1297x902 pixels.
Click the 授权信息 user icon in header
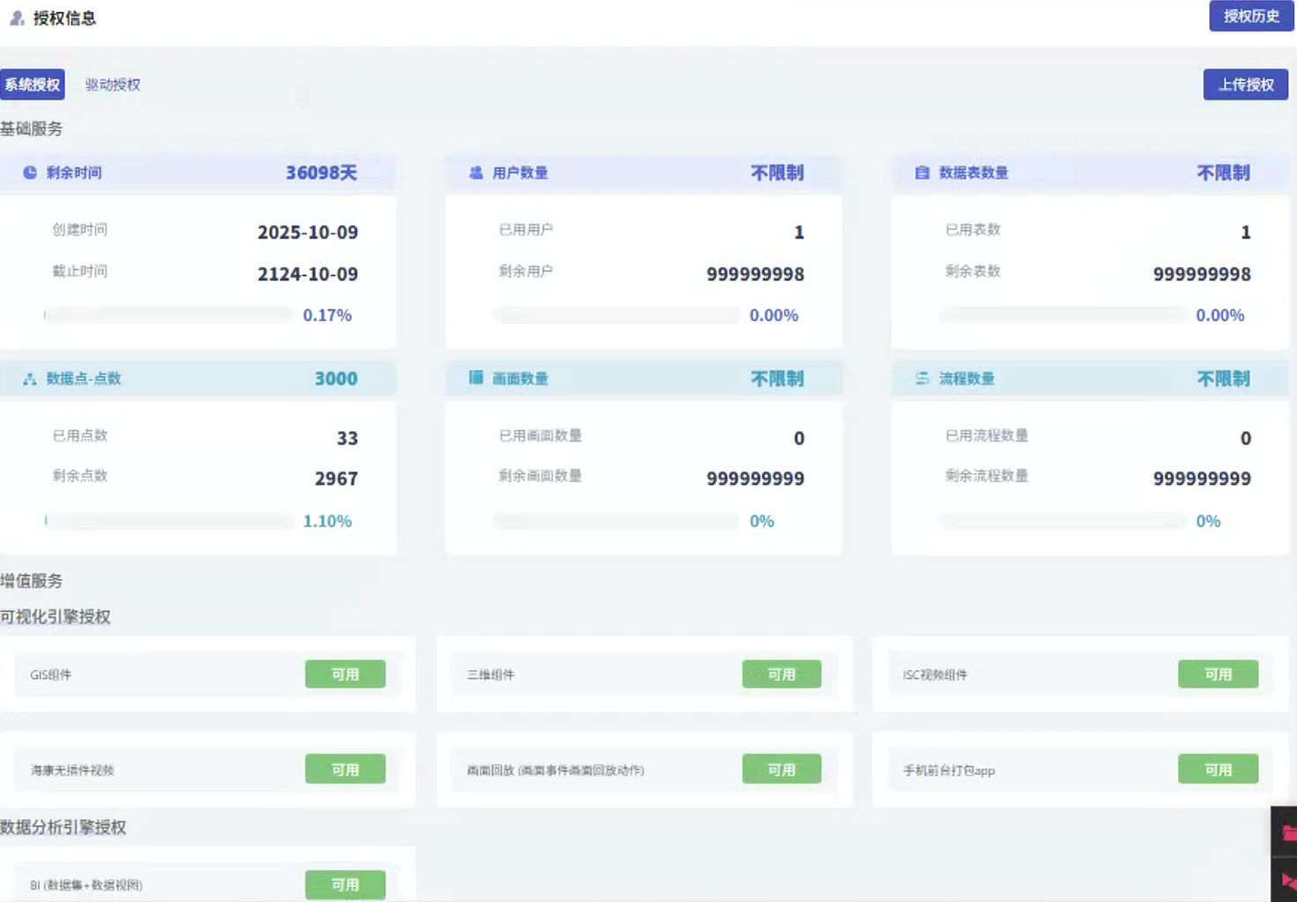point(17,18)
